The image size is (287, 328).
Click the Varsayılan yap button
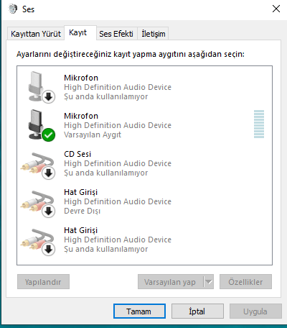coord(170,282)
